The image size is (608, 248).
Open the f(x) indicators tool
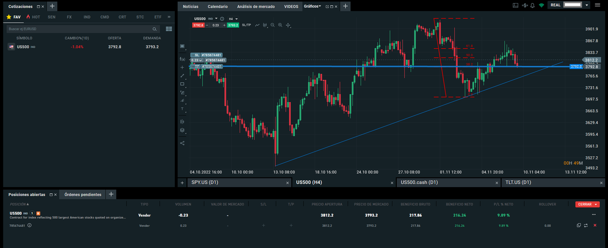pos(182,59)
